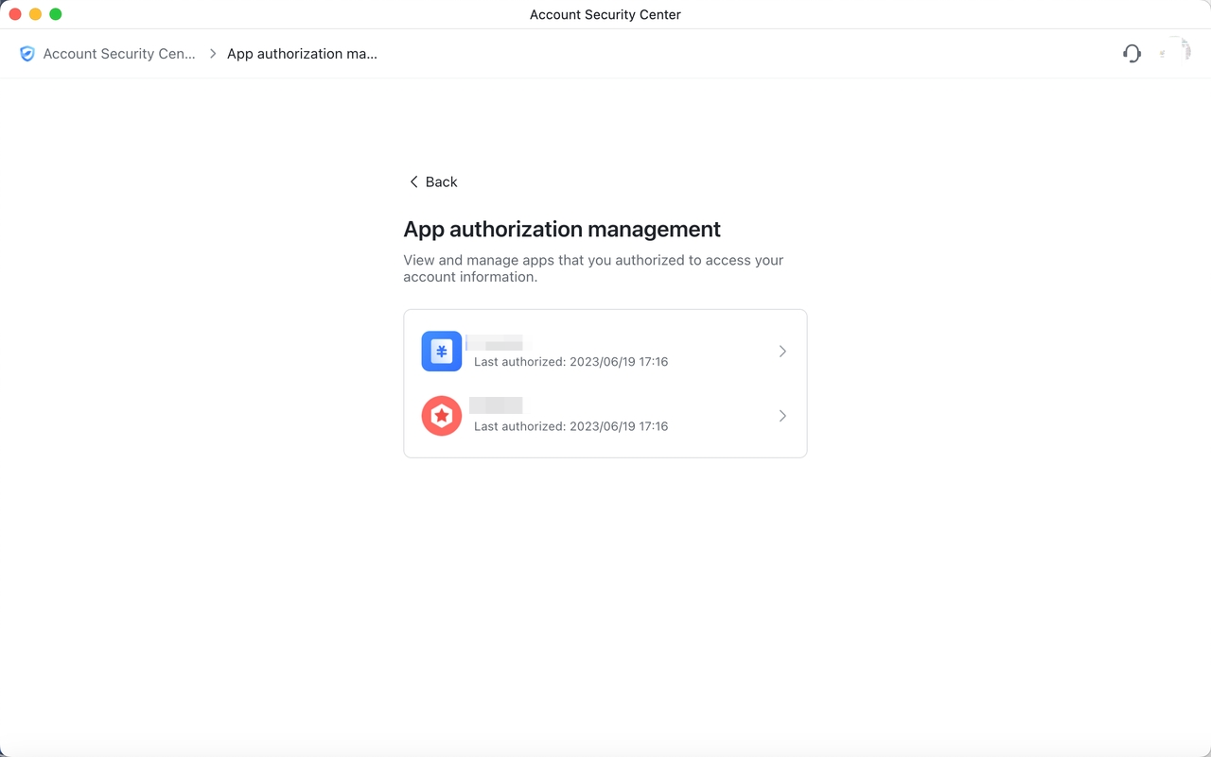This screenshot has width=1211, height=757.
Task: Click the blue shield security icon in breadcrumb
Action: (27, 54)
